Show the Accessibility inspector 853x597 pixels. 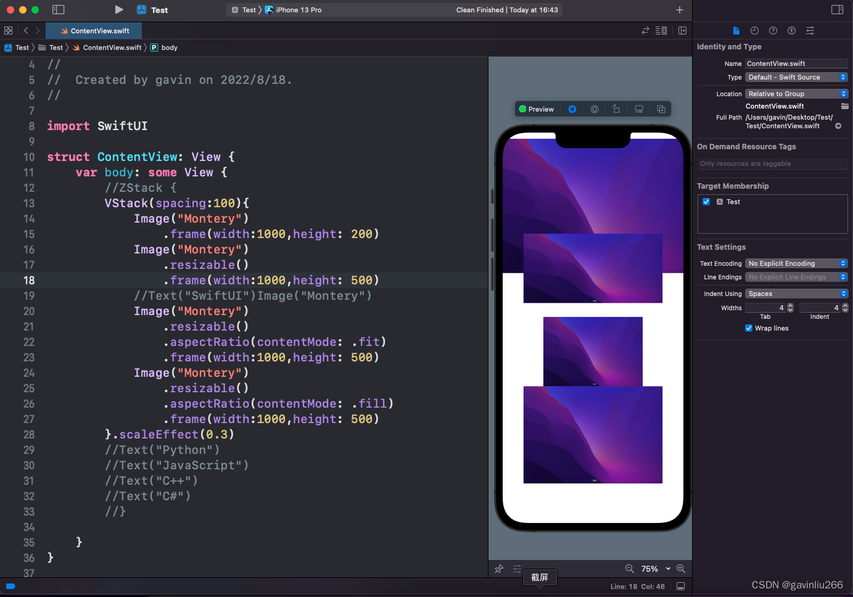791,30
